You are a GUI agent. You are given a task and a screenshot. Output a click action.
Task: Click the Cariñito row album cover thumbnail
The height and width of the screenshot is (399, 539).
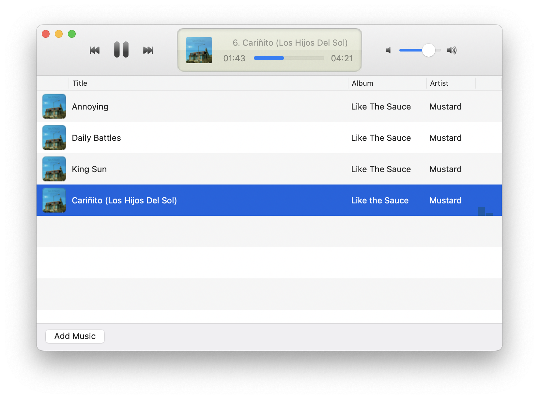tap(54, 200)
